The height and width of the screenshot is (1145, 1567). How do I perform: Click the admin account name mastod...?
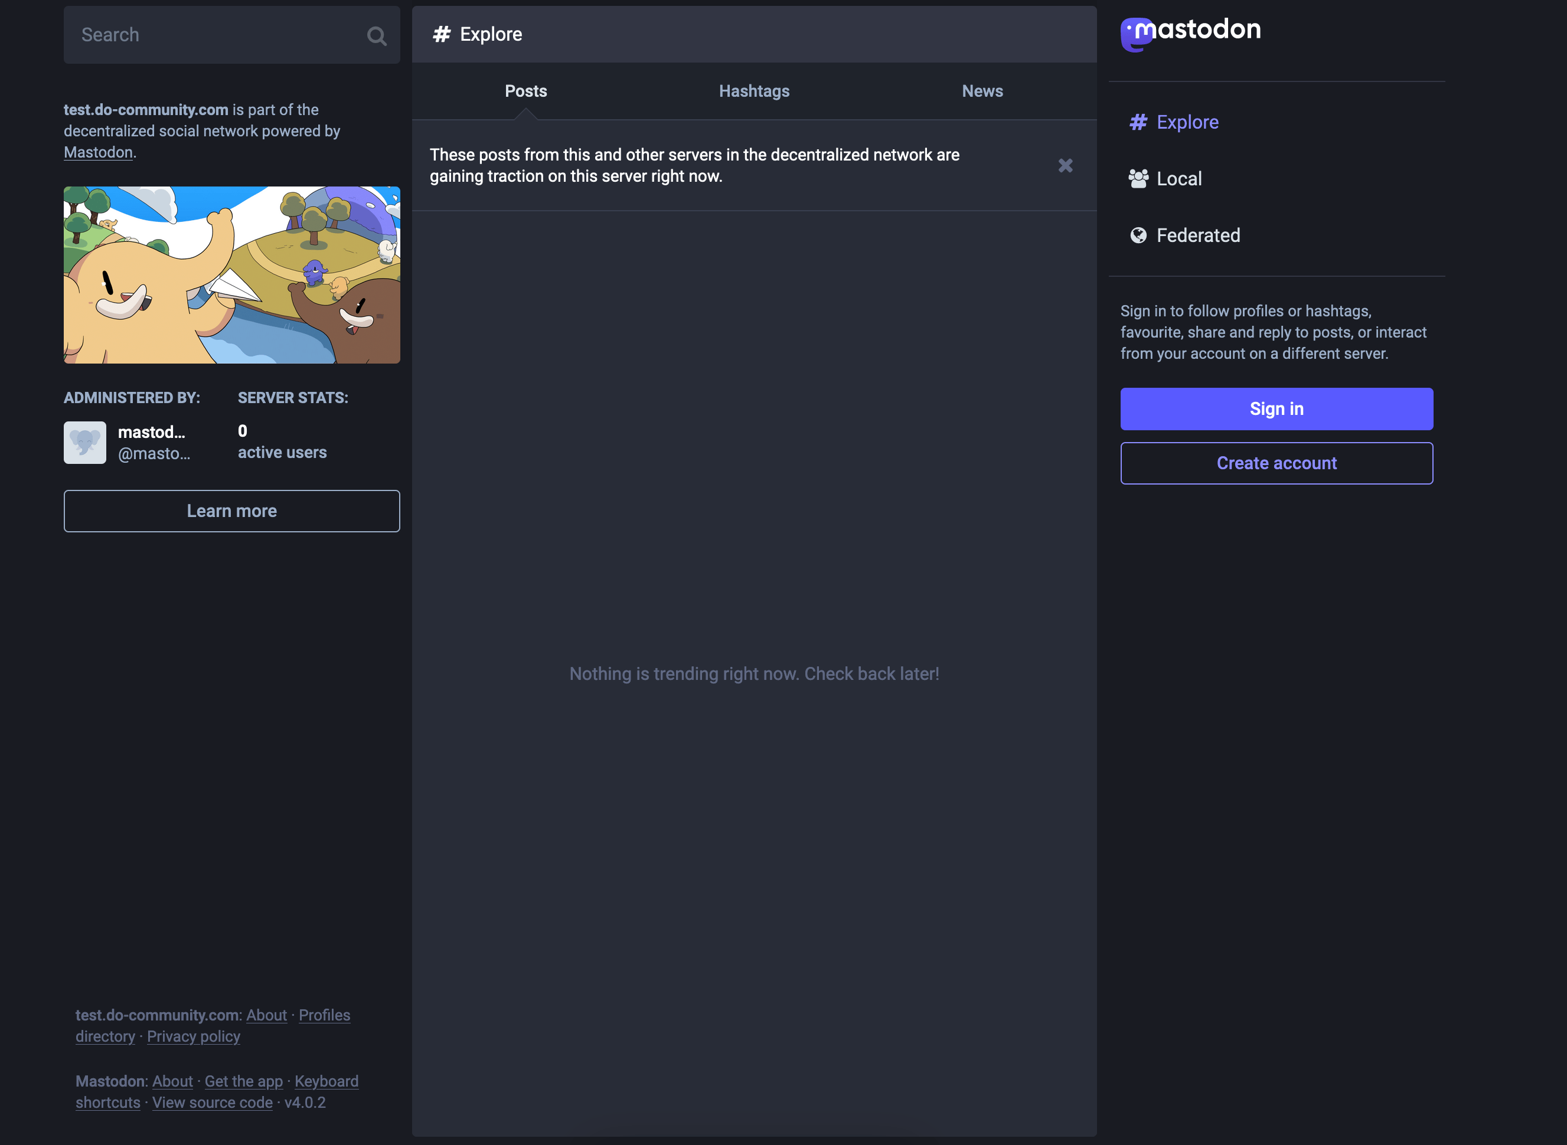[151, 433]
